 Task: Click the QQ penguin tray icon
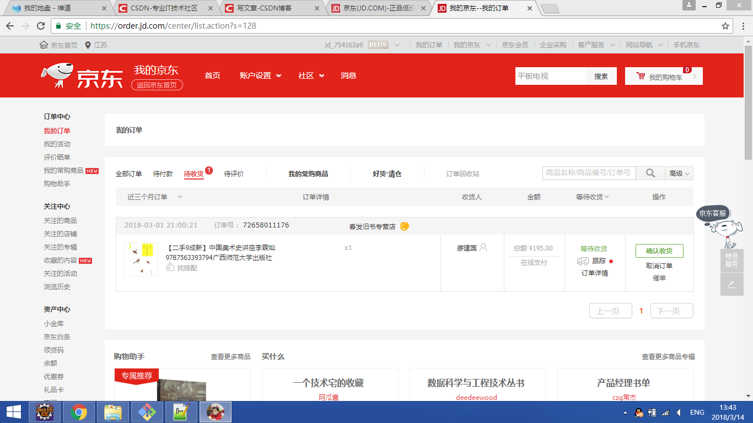pos(639,412)
